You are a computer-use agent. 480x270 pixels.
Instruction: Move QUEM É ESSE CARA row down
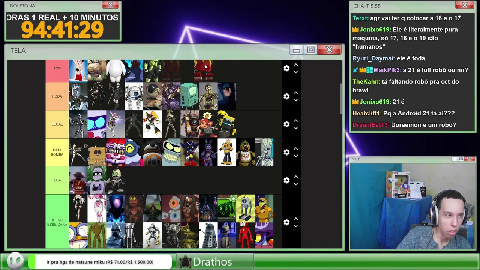point(296,226)
